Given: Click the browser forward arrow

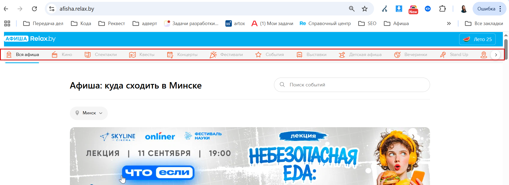Looking at the screenshot, I should (20, 9).
